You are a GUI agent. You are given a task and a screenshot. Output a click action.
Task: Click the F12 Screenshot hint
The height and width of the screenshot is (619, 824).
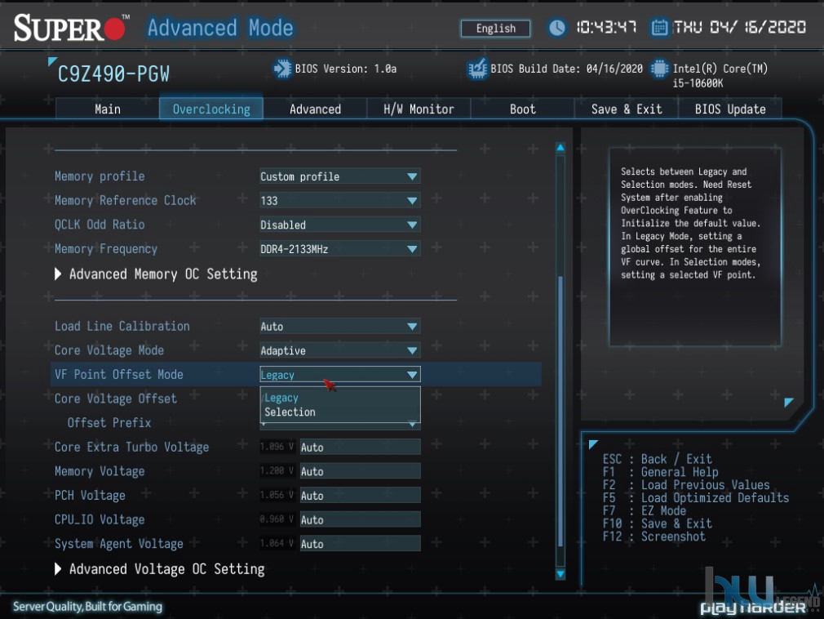click(653, 537)
